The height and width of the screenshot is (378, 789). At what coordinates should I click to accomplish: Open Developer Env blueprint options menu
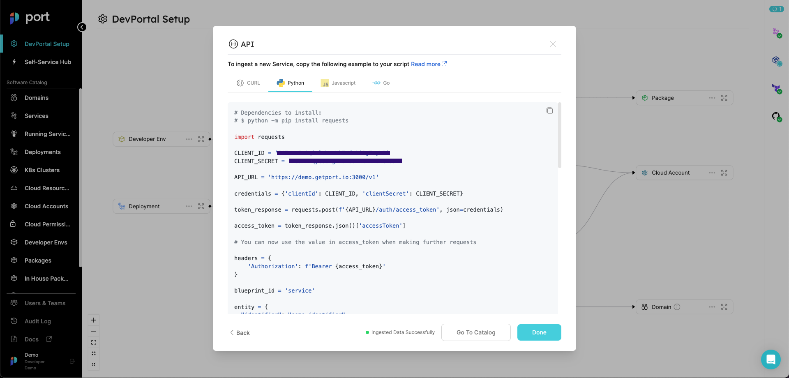click(x=189, y=139)
